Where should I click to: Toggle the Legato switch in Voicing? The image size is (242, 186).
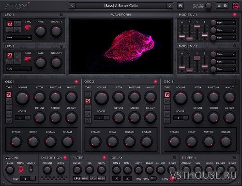31,169
